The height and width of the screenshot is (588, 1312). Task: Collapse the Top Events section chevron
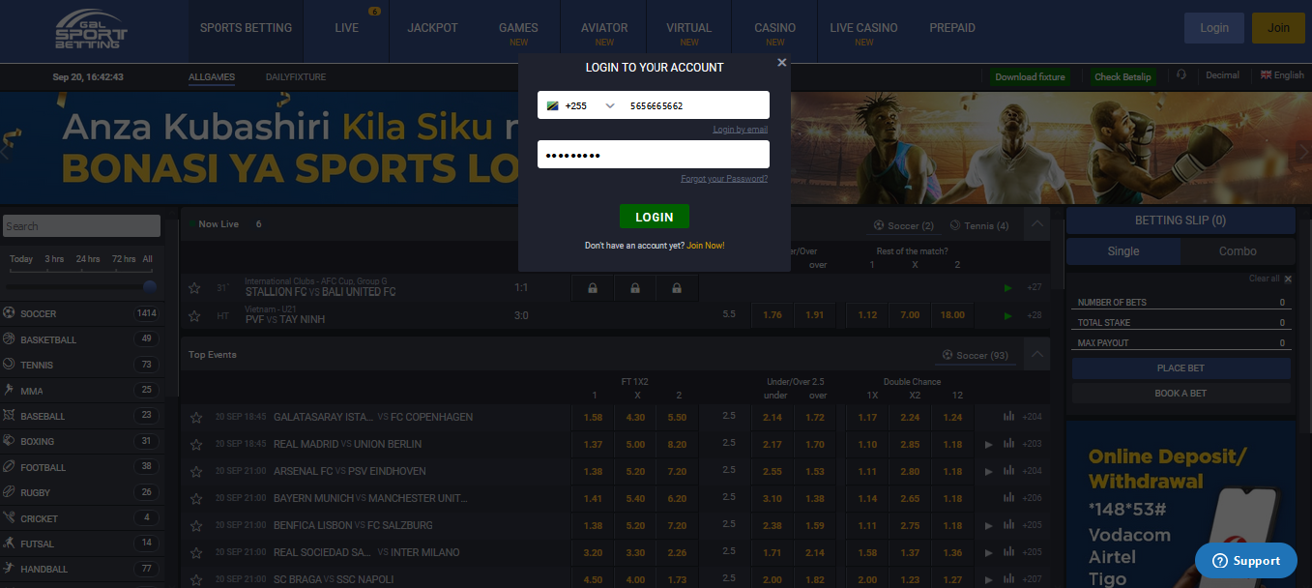point(1037,355)
